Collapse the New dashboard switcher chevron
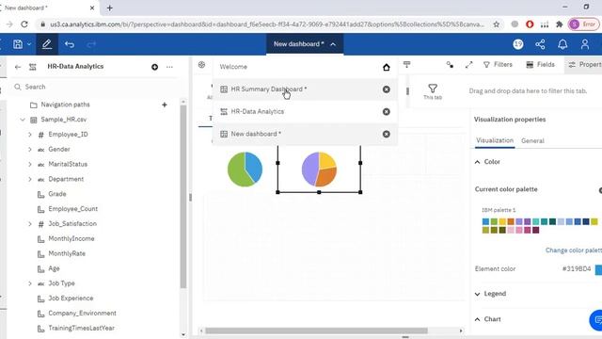Screen dimensions: 602x339 click(333, 44)
